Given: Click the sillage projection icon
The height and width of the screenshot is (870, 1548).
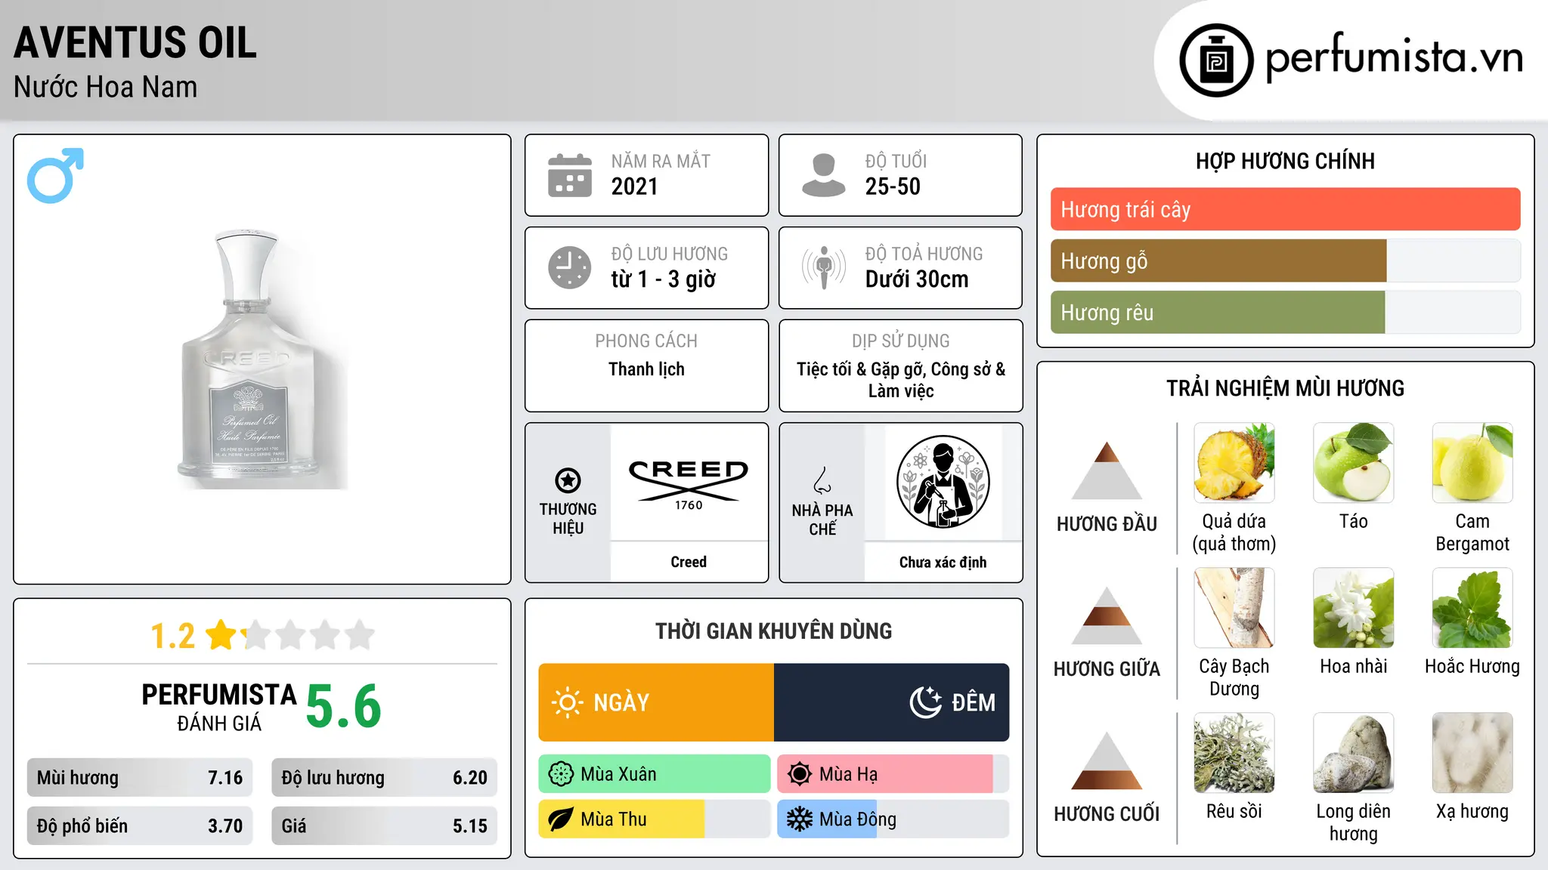Looking at the screenshot, I should coord(823,267).
